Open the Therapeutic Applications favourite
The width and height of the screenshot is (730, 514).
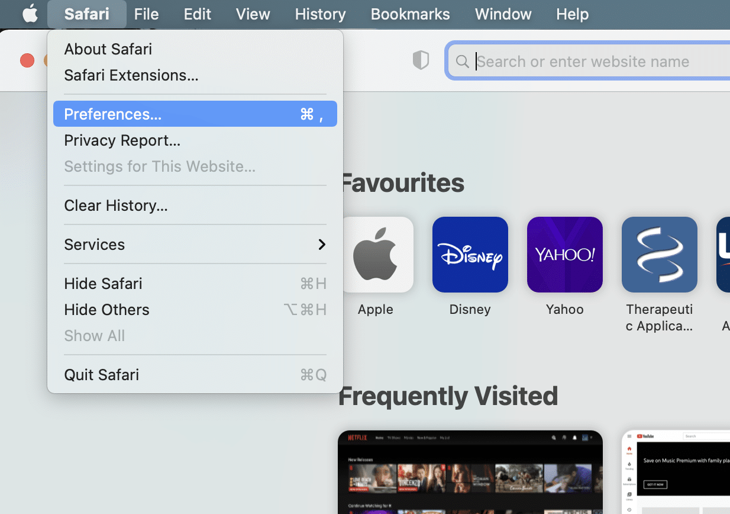pos(659,254)
